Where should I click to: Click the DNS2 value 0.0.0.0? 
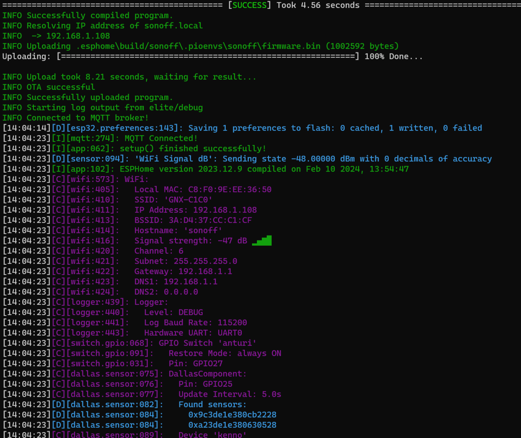pyautogui.click(x=181, y=292)
